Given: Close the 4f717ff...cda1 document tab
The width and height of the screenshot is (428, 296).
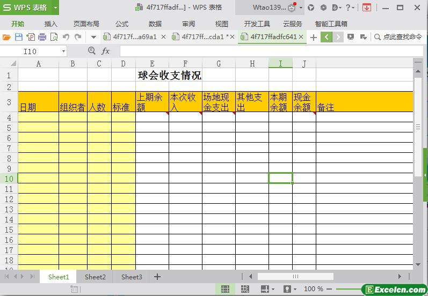Looking at the screenshot, I should tap(232, 37).
